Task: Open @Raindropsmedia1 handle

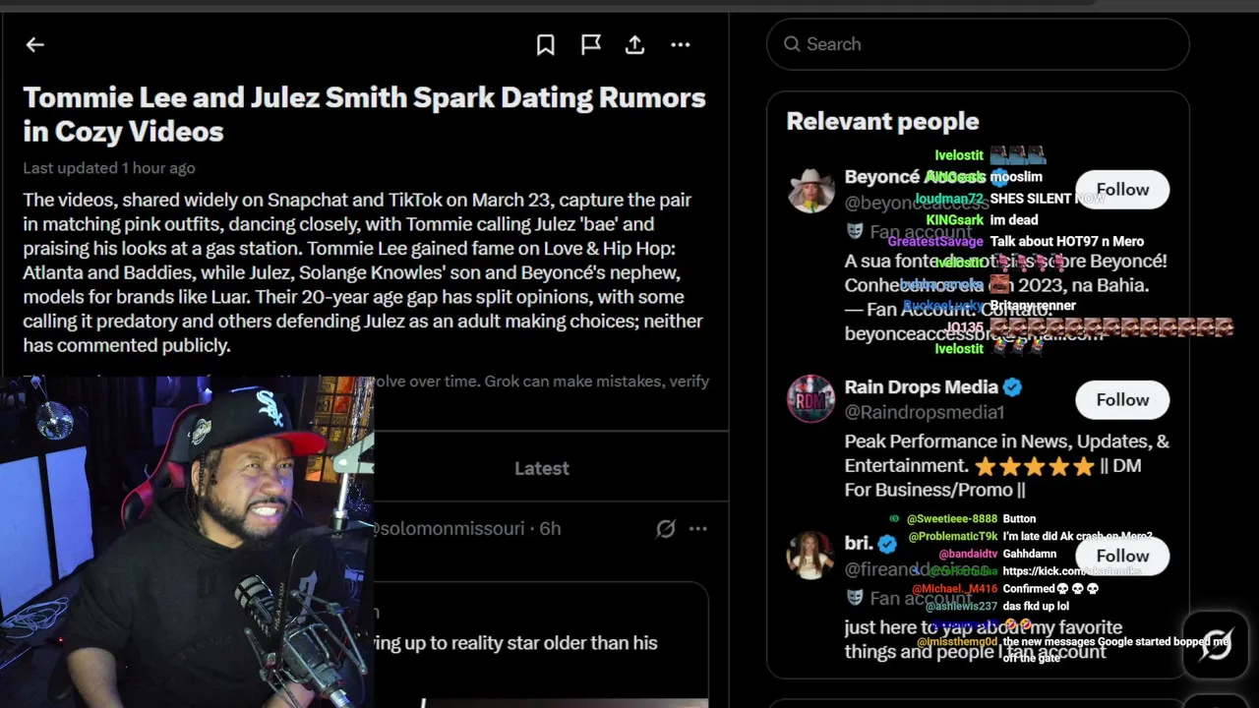Action: tap(925, 412)
